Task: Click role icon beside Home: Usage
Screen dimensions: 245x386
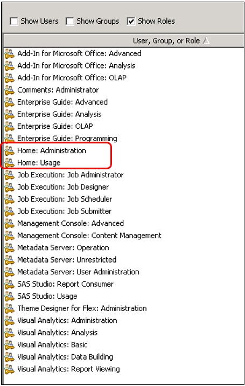Action: point(9,163)
